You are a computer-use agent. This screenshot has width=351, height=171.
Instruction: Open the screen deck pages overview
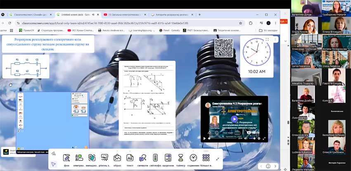pyautogui.click(x=268, y=166)
